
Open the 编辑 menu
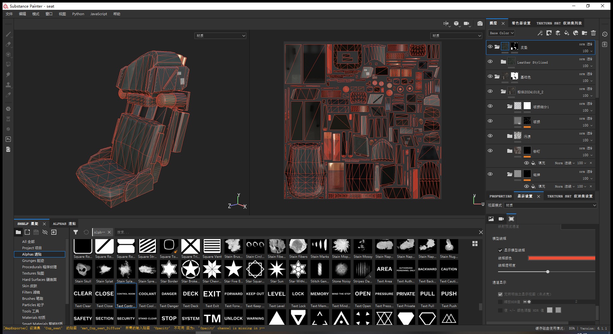(x=22, y=14)
